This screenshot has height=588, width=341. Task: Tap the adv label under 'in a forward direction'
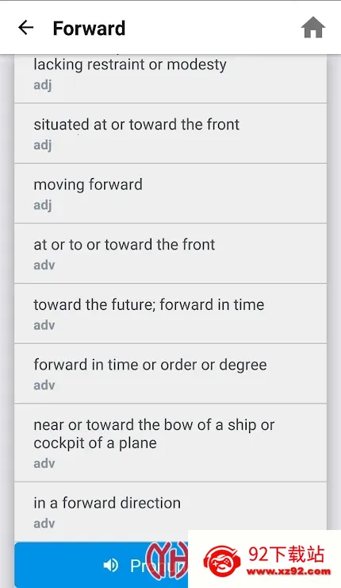tap(44, 523)
